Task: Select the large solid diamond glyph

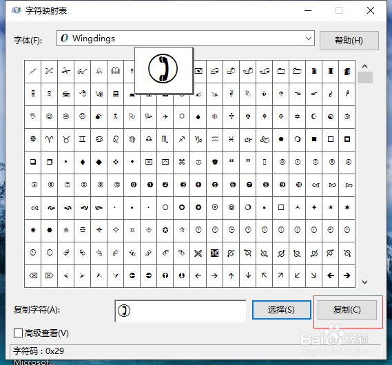Action: click(x=99, y=163)
